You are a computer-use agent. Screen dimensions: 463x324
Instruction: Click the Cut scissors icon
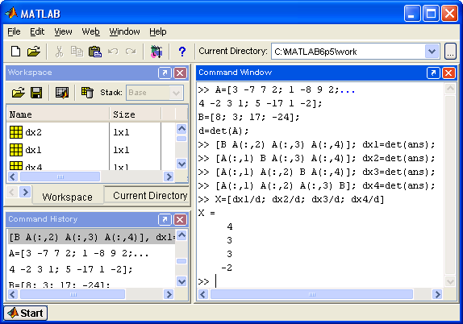tap(59, 52)
